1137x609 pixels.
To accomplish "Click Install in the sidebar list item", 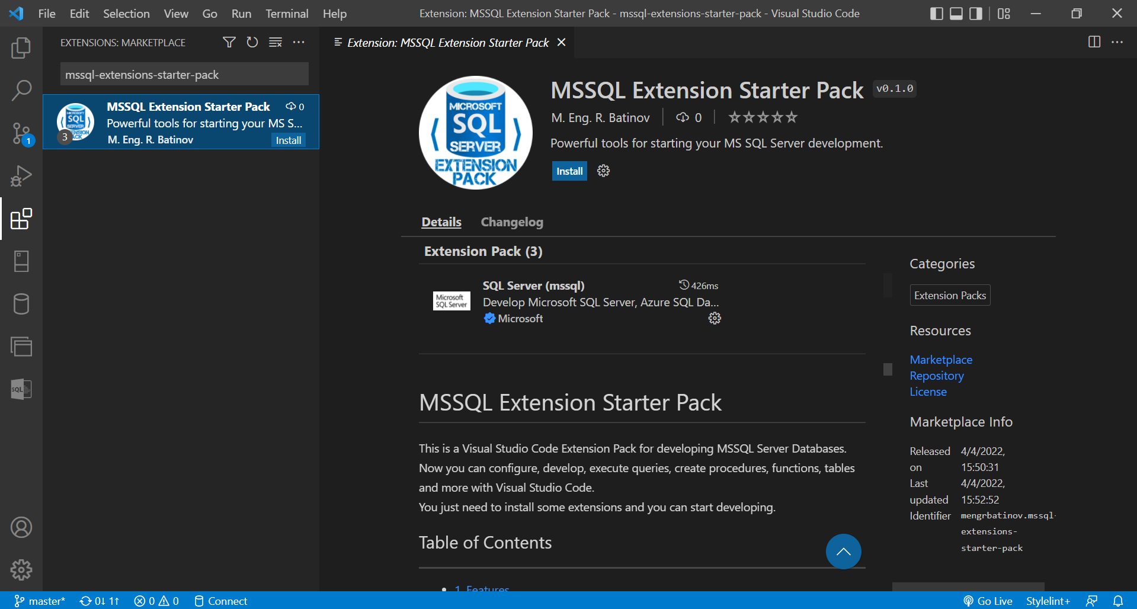I will pos(289,140).
